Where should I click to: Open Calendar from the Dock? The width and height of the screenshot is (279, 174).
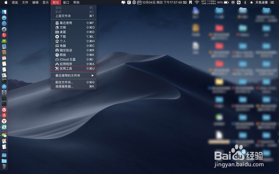tap(4, 58)
